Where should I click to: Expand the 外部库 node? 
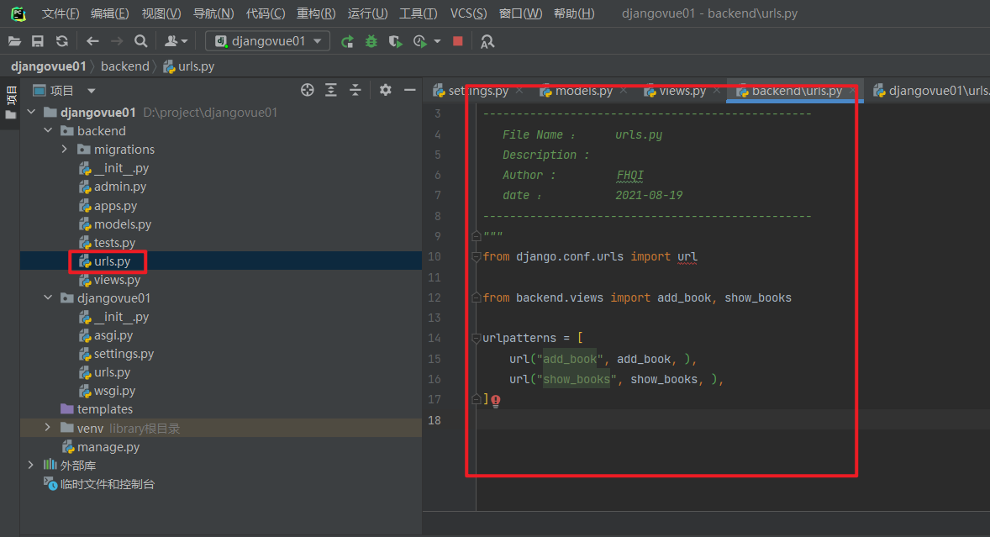tap(31, 465)
